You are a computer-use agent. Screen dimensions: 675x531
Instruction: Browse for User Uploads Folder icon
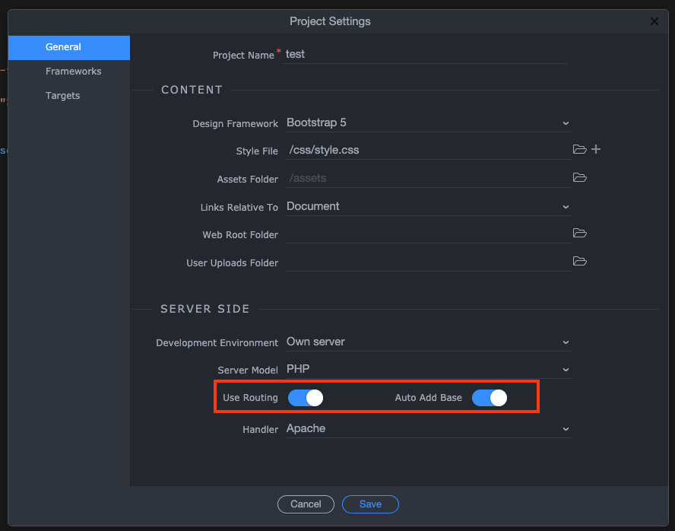(579, 261)
